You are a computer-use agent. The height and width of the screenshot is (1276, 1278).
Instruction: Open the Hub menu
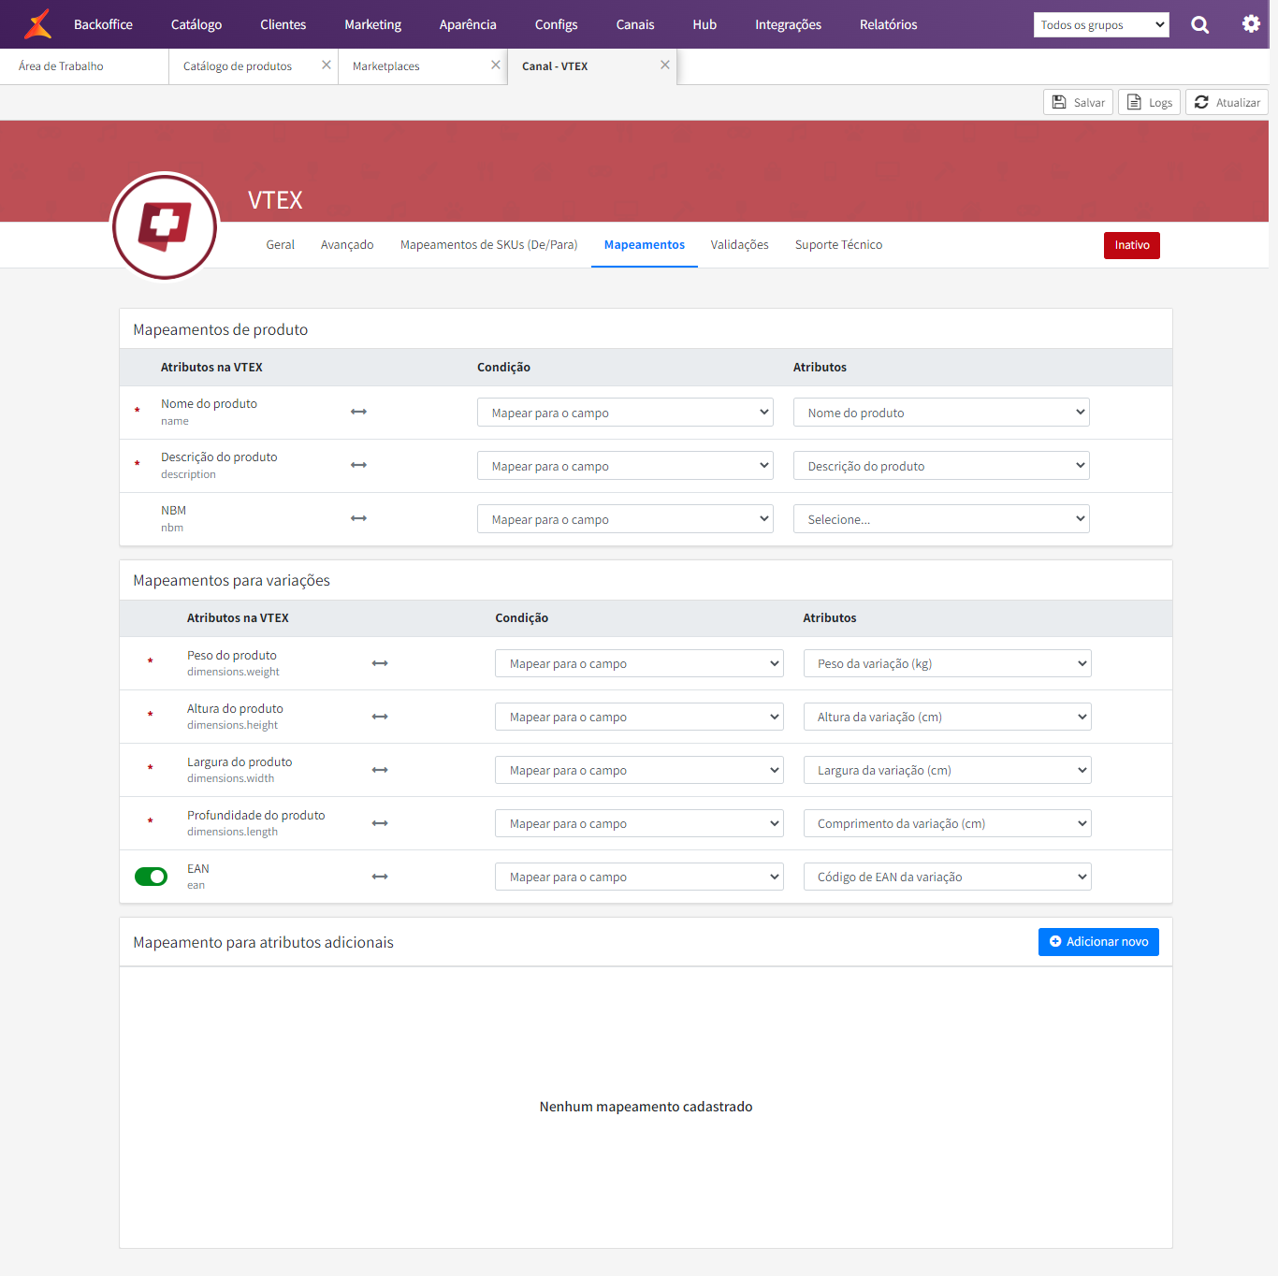coord(704,24)
